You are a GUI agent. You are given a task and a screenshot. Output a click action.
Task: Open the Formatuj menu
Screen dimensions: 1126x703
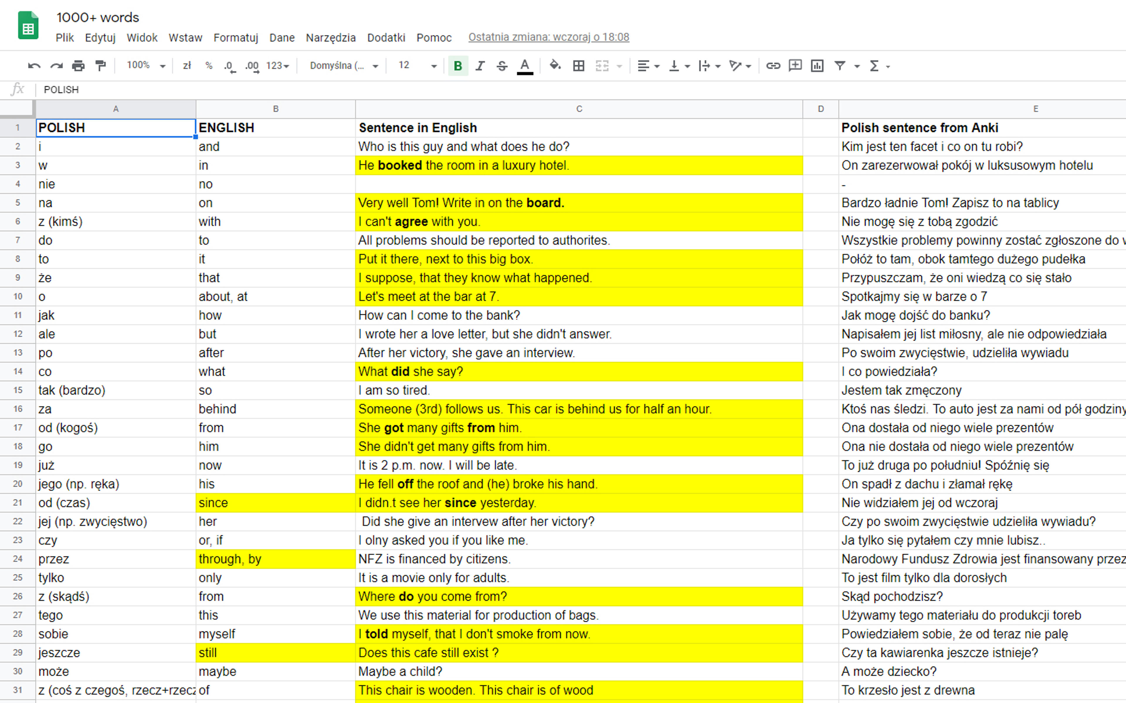click(235, 38)
